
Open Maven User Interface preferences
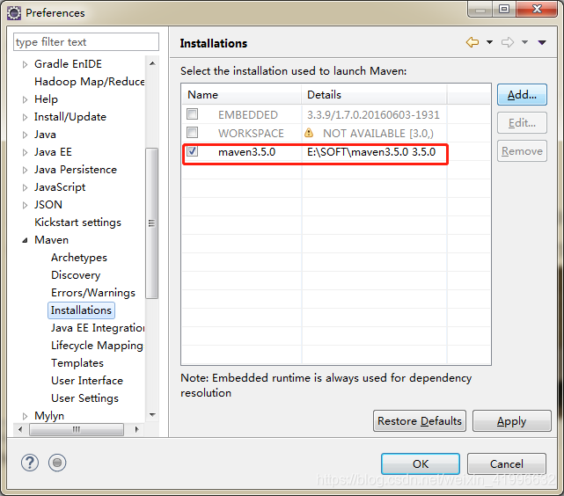(87, 381)
